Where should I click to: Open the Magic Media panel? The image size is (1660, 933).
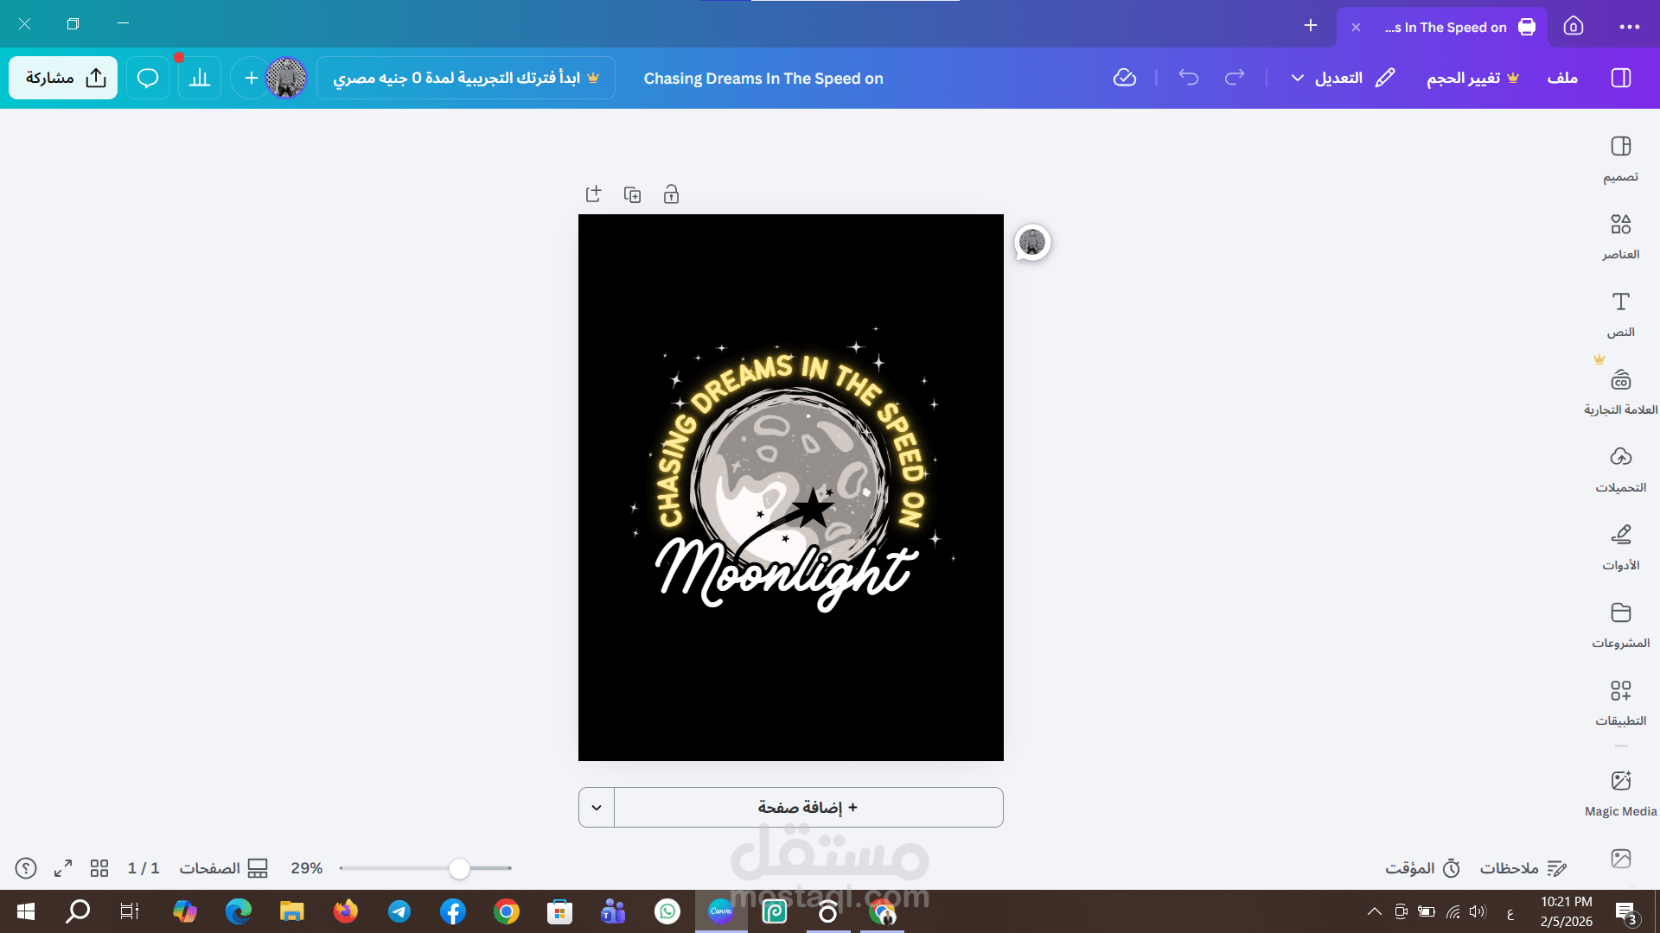[x=1620, y=792]
